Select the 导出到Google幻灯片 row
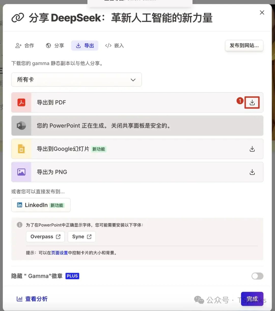 [x=137, y=149]
